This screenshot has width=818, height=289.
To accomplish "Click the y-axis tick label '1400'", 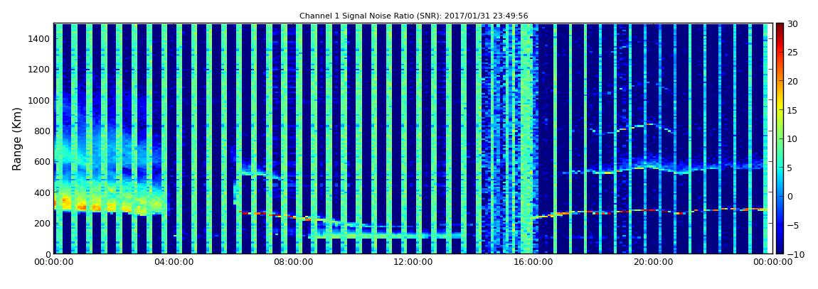I will (x=41, y=38).
